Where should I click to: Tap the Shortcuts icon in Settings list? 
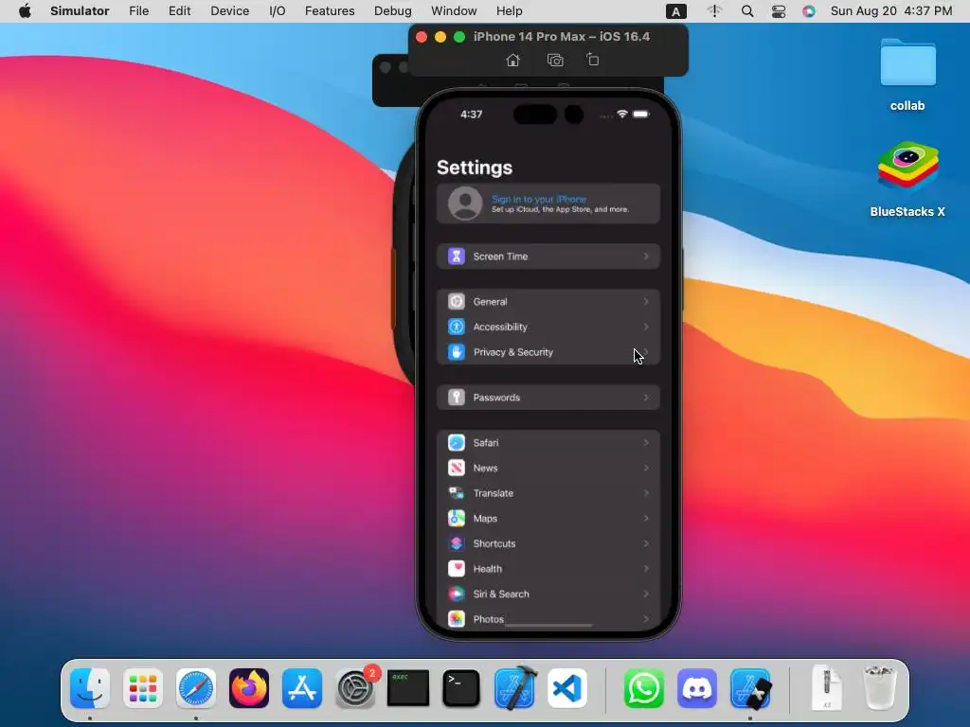pos(457,543)
